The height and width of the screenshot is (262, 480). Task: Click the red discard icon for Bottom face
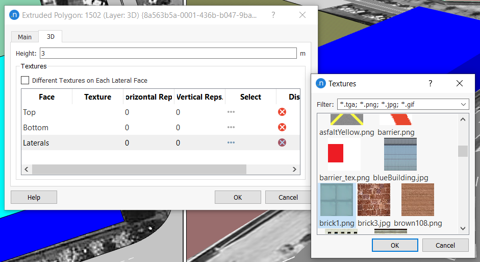(x=282, y=128)
